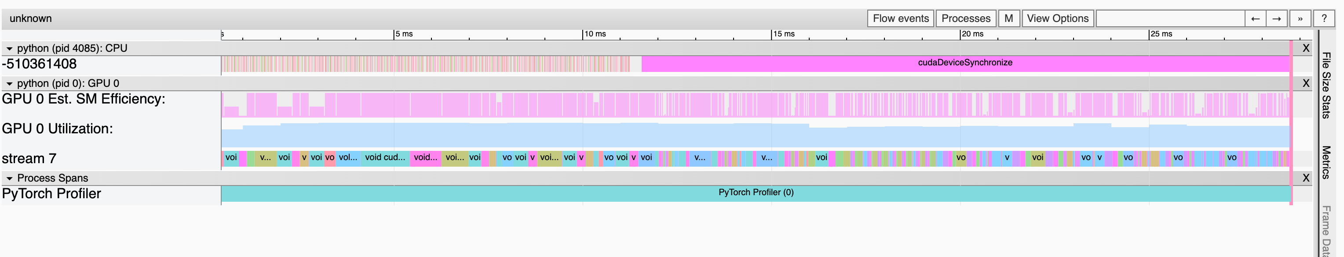Click the 20 ms ruler mark
This screenshot has height=257, width=1344.
pos(972,34)
